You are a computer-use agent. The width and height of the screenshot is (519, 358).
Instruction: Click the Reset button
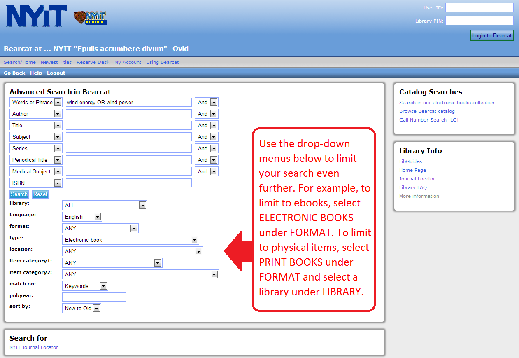[x=40, y=194]
